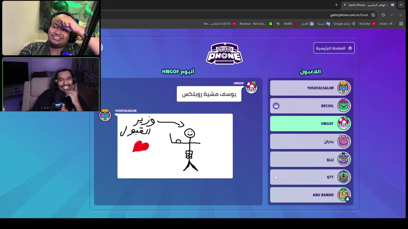Select player Q7T in the list

coord(310,177)
